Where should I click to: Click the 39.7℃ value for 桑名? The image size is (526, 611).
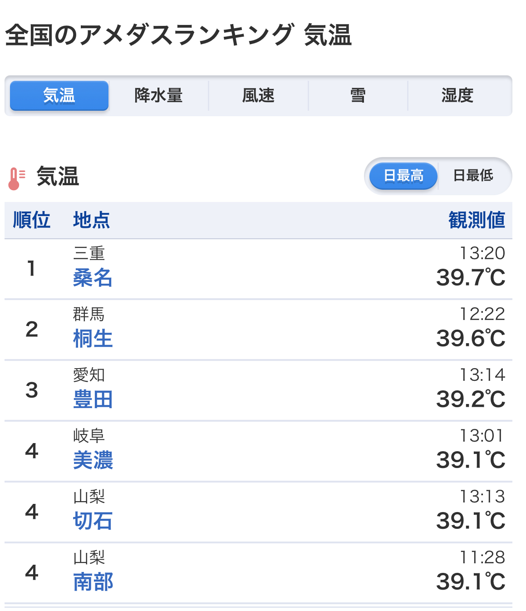[x=471, y=278]
